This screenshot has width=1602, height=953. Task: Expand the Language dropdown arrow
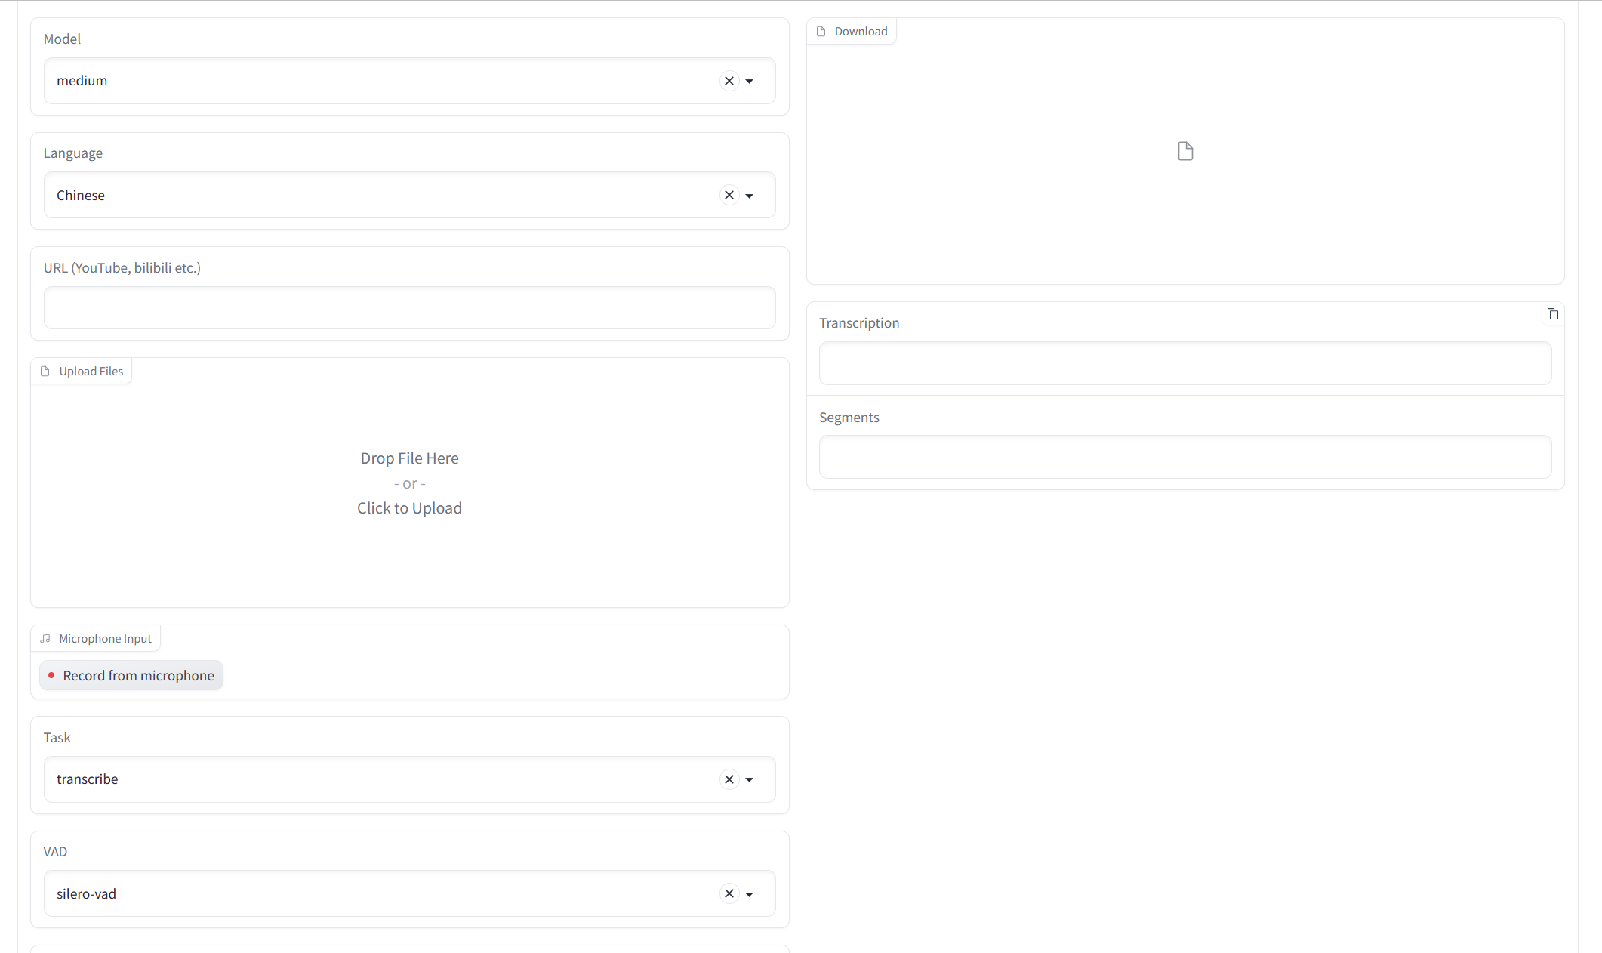pyautogui.click(x=750, y=196)
